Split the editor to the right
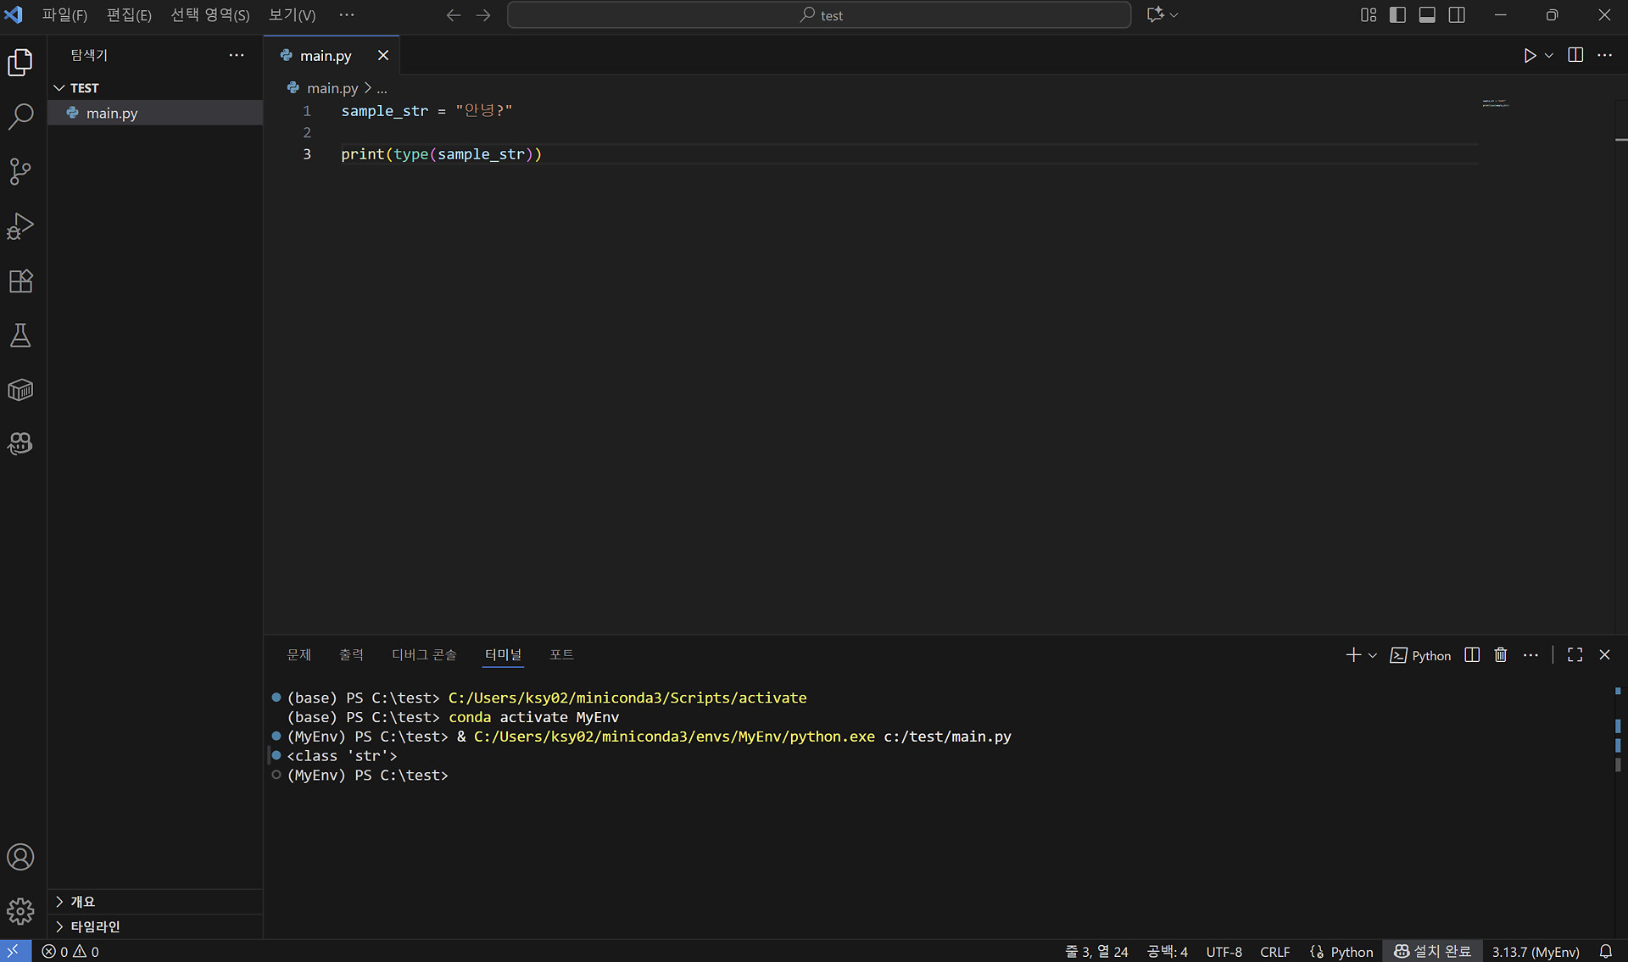Screen dimensions: 1628x962 1575,56
